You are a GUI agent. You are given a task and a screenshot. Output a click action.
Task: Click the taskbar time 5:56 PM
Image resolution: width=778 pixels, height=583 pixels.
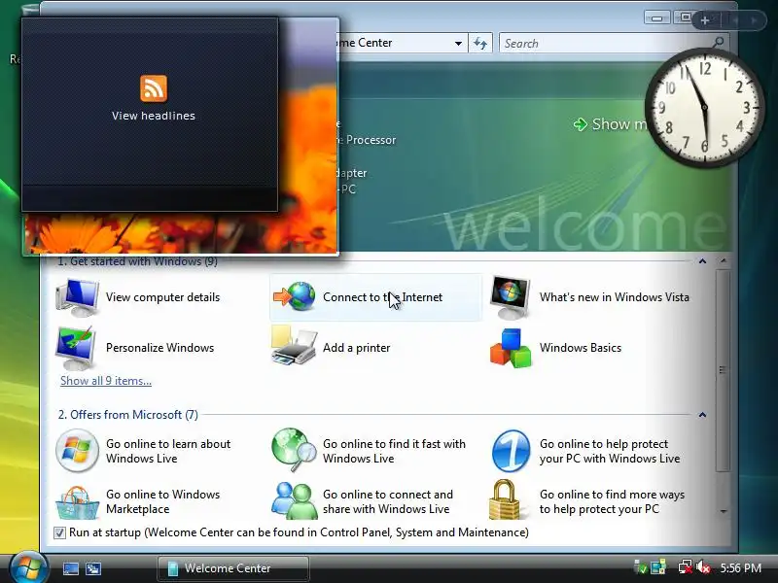click(741, 568)
